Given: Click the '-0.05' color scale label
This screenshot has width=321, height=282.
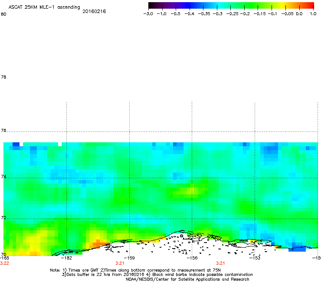Looking at the screenshot, I should 287,14.
